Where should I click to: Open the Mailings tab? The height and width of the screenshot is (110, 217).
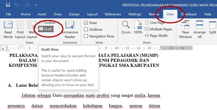click(x=135, y=14)
